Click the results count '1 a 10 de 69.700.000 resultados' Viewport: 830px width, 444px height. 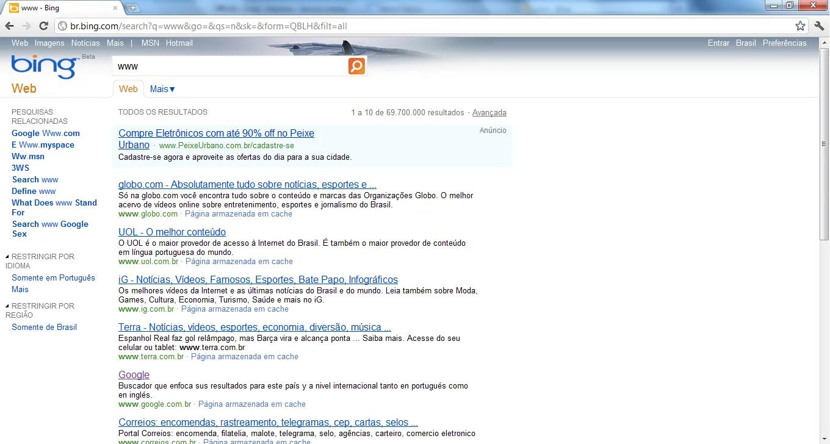408,113
